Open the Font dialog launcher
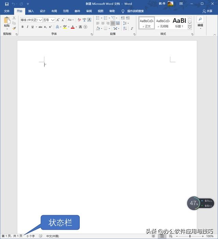Viewport: 218px width, 239px height. pyautogui.click(x=92, y=34)
